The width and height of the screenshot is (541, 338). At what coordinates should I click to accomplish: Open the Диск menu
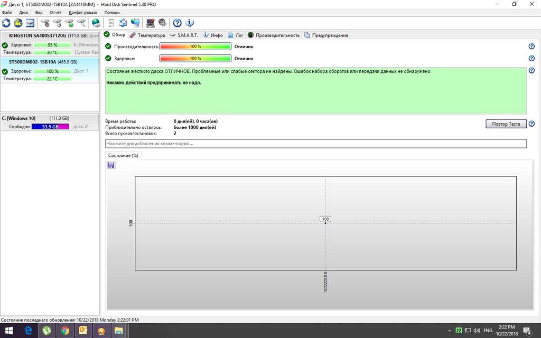[x=23, y=13]
